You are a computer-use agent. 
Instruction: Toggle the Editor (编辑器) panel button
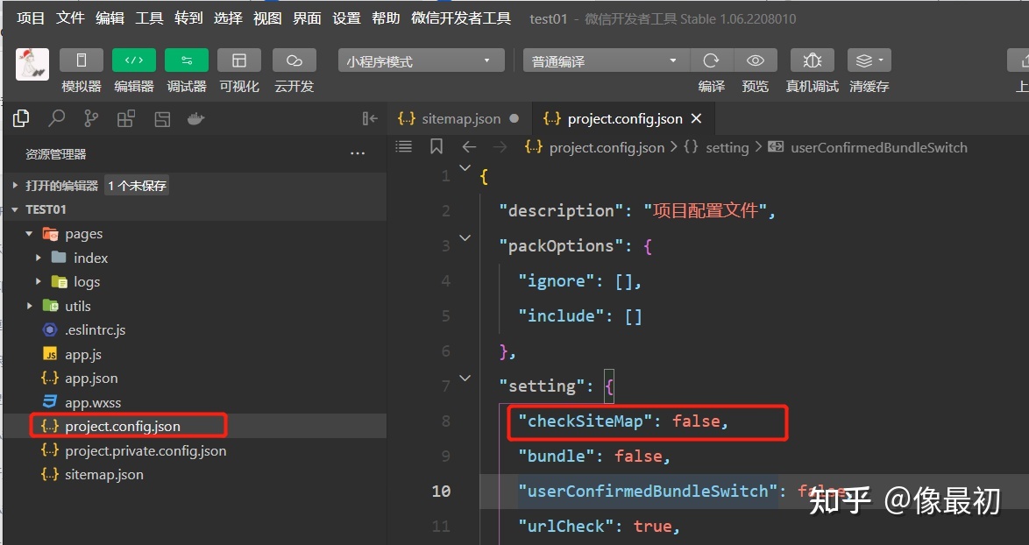tap(133, 60)
